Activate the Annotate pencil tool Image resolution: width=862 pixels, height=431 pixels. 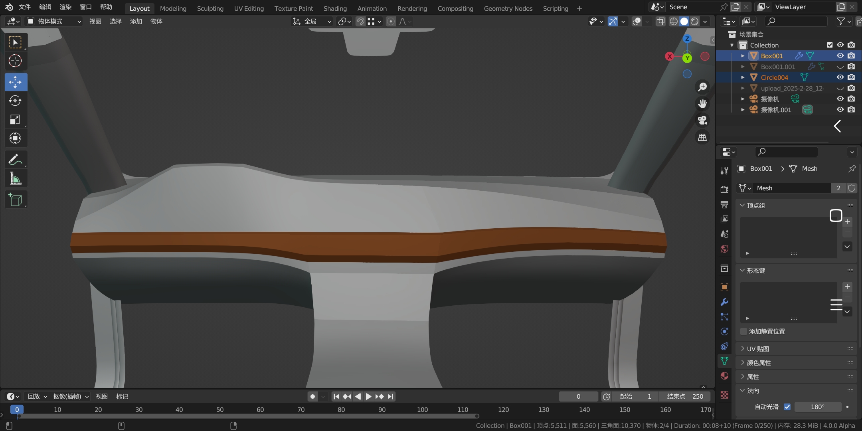coord(15,160)
